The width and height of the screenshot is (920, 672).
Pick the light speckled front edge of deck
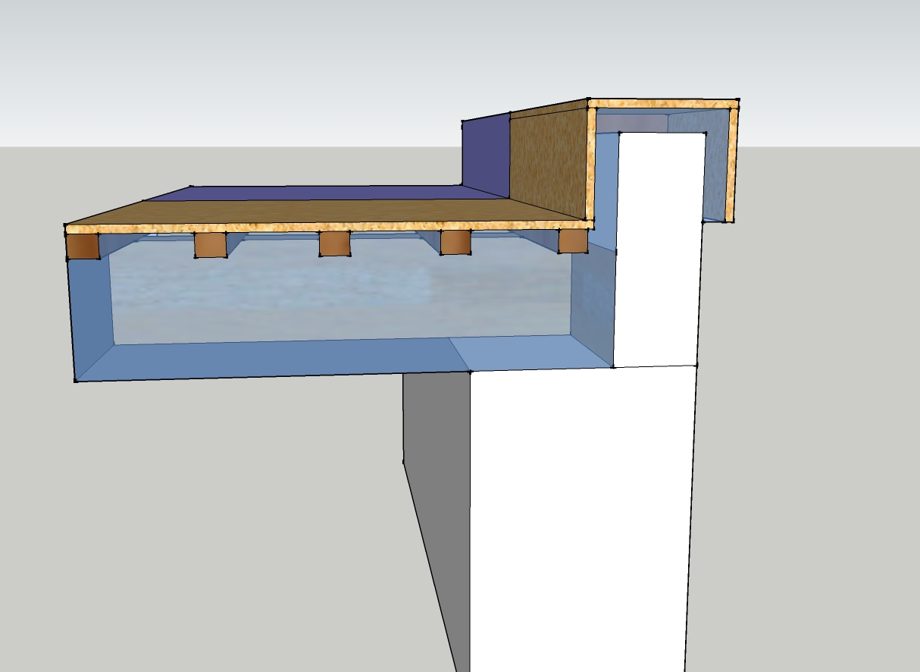pyautogui.click(x=327, y=226)
